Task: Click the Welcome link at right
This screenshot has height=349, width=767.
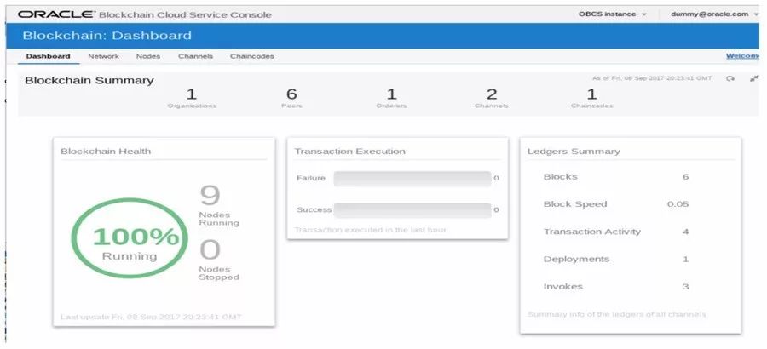Action: (x=742, y=56)
